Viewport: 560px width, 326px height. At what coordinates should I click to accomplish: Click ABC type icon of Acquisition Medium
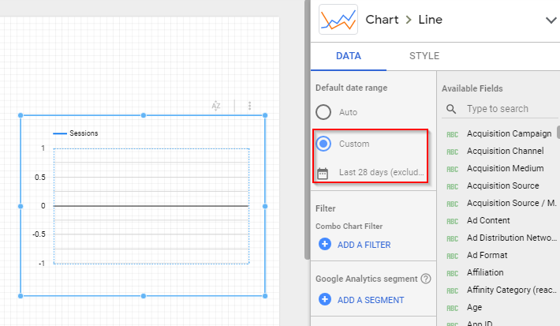click(x=453, y=169)
